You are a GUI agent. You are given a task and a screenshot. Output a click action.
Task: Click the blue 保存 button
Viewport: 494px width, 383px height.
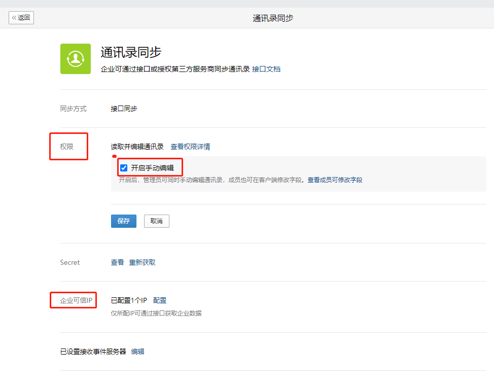pyautogui.click(x=124, y=221)
